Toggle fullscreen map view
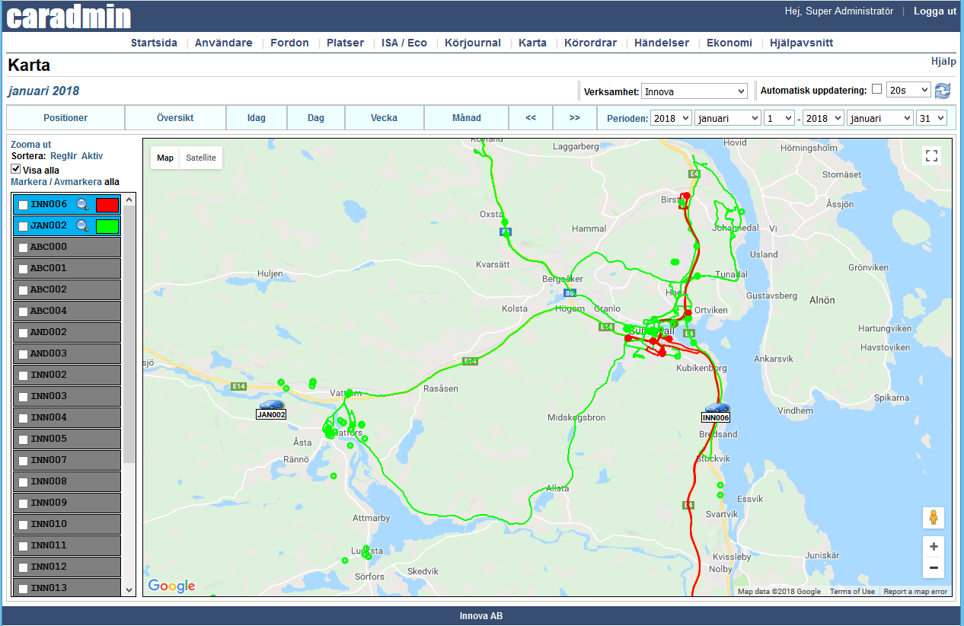 click(930, 156)
